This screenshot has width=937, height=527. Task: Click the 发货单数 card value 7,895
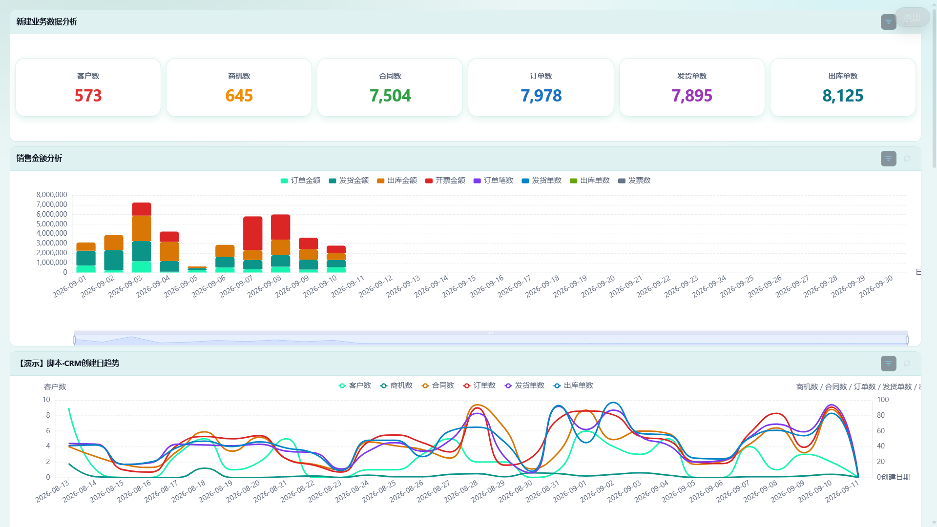click(692, 96)
